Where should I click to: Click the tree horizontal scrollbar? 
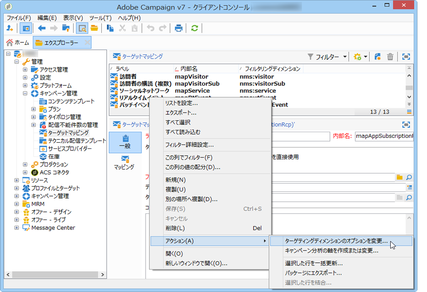click(55, 274)
